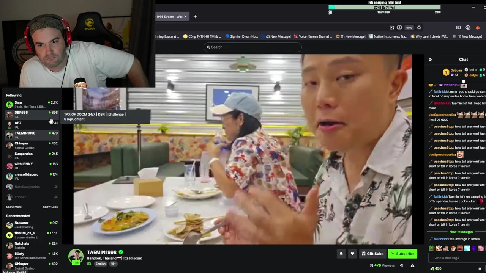The height and width of the screenshot is (273, 486).
Task: Click the TAEMIN1998 streamer avatar with LIVE badge
Action: 76,257
